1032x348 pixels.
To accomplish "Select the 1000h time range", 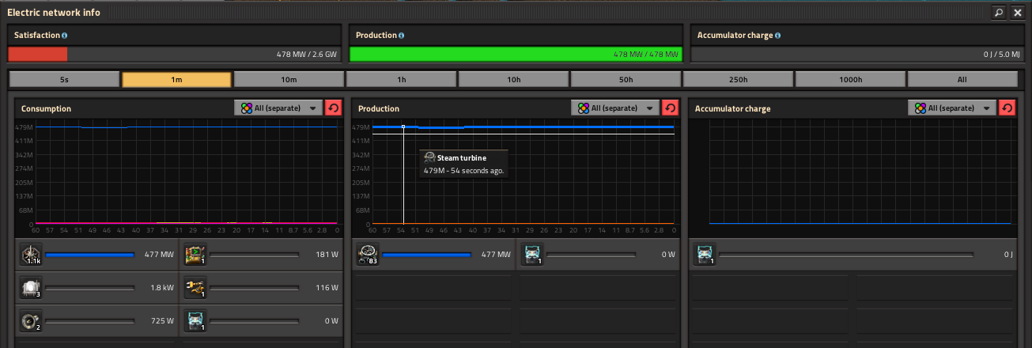I will pyautogui.click(x=850, y=80).
